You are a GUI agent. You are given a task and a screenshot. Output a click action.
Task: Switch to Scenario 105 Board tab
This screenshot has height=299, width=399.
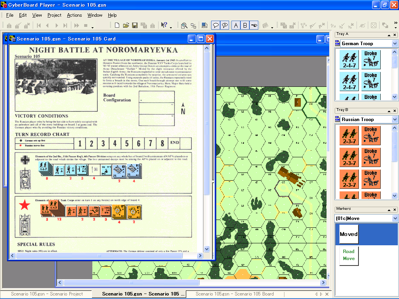tap(235, 294)
